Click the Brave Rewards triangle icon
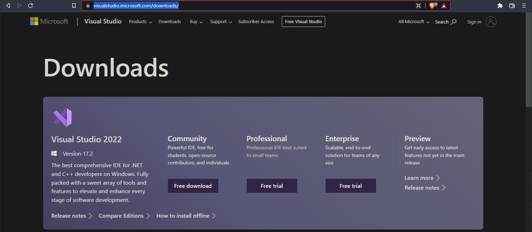Viewport: 532px width, 232px height. [444, 6]
